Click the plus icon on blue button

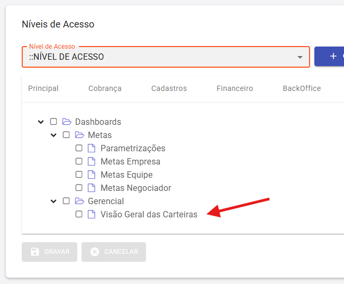pyautogui.click(x=333, y=56)
